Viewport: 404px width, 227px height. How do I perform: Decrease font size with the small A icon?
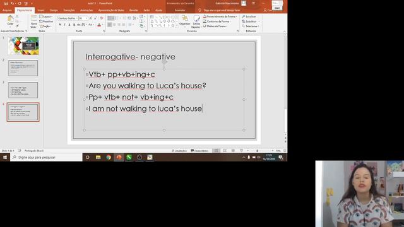click(95, 18)
